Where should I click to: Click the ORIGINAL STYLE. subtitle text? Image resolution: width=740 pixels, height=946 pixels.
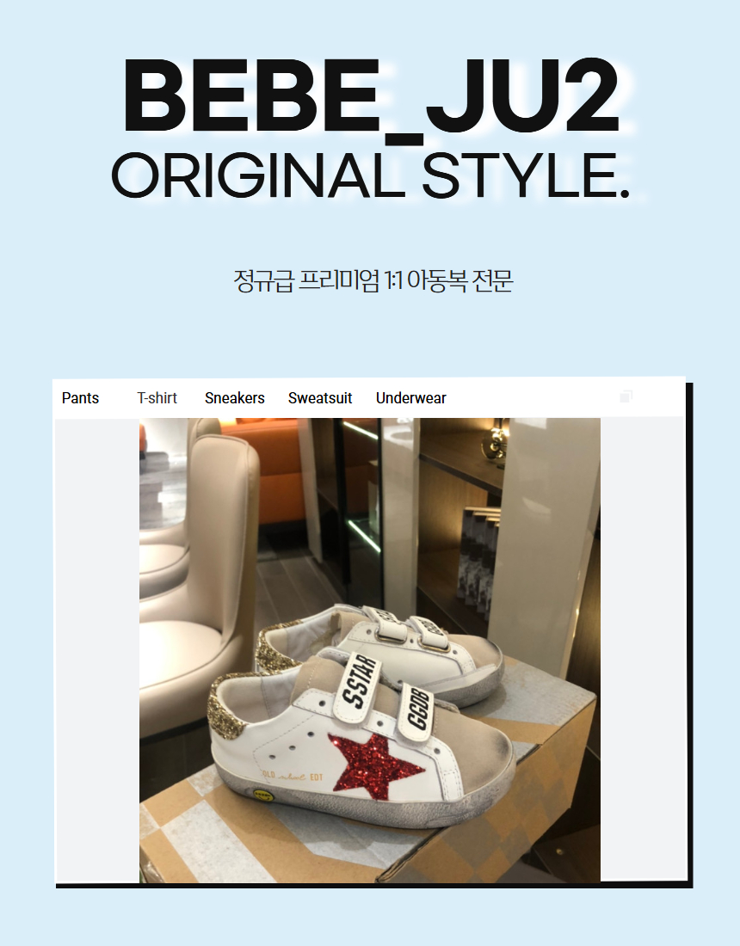(371, 176)
